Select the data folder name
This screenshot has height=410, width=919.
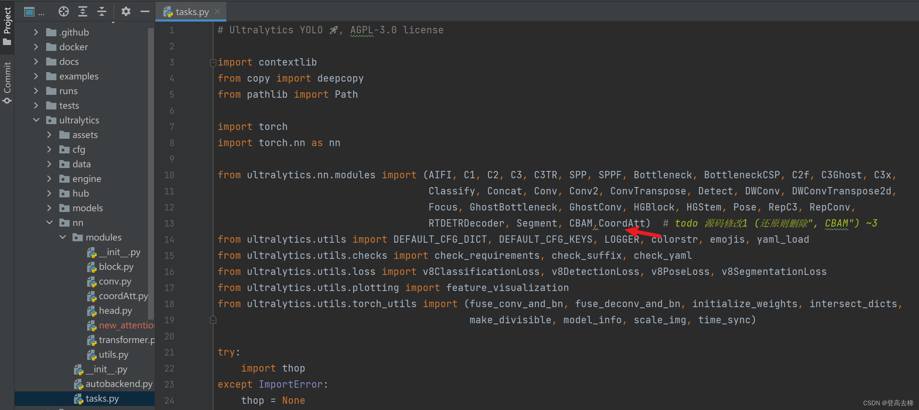tap(82, 164)
